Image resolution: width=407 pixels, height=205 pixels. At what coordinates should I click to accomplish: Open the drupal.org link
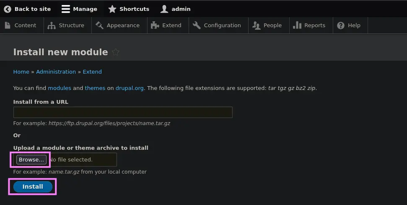(x=130, y=88)
